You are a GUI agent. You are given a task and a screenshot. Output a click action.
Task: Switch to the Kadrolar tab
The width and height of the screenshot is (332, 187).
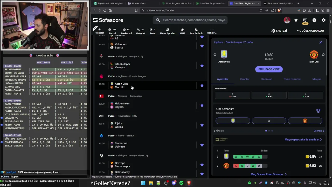267,79
